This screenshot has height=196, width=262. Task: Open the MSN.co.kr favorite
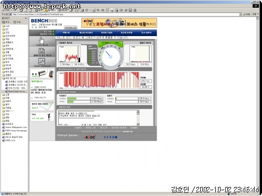click(x=9, y=140)
